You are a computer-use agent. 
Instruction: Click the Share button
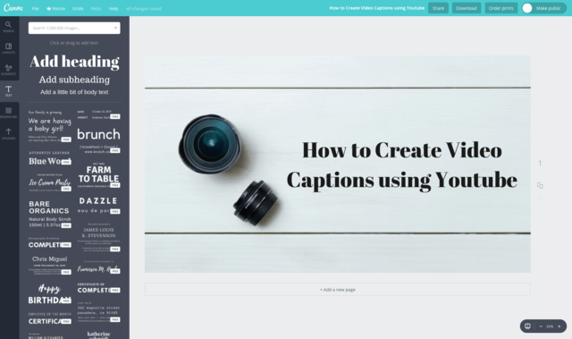[438, 8]
